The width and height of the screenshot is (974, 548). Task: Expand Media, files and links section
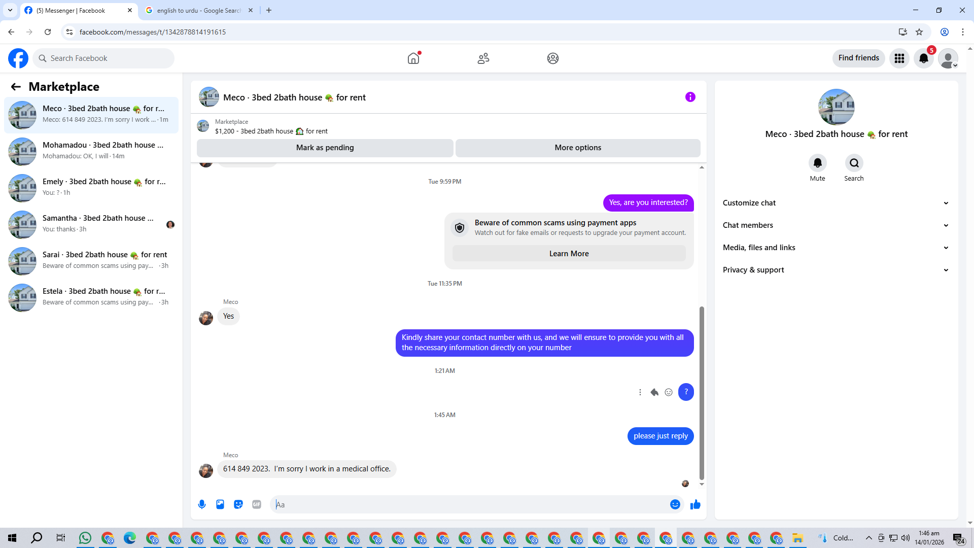(836, 248)
